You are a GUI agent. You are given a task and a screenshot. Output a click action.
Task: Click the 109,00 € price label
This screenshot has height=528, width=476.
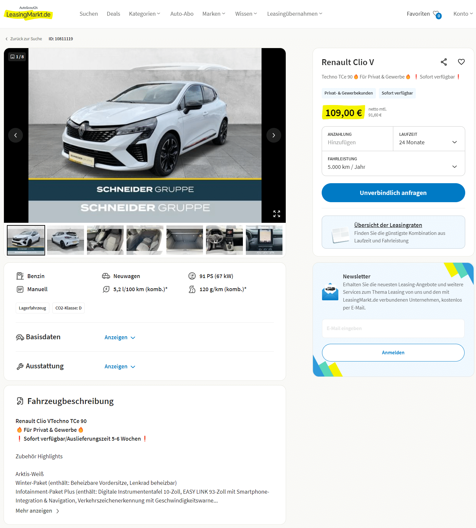pyautogui.click(x=344, y=113)
